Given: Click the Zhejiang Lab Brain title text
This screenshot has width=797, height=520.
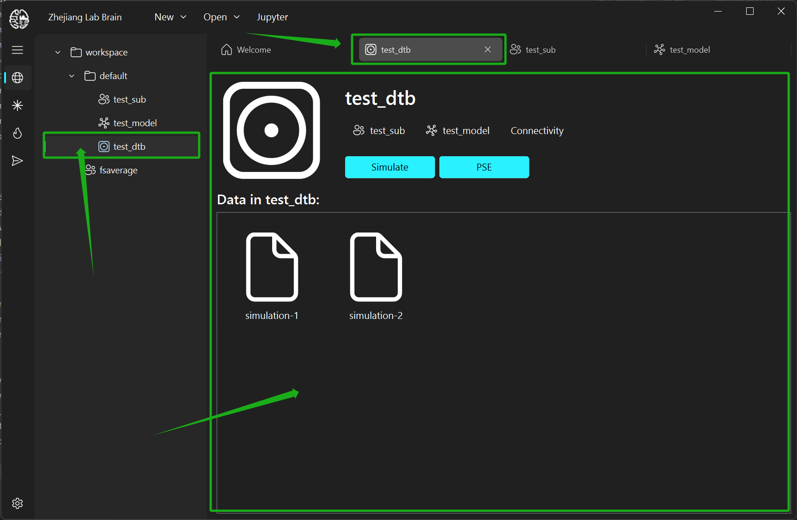Looking at the screenshot, I should click(x=85, y=17).
